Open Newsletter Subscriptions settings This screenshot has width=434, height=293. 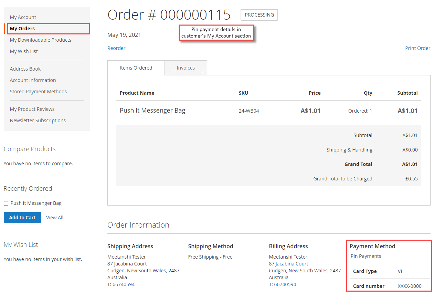[x=38, y=120]
